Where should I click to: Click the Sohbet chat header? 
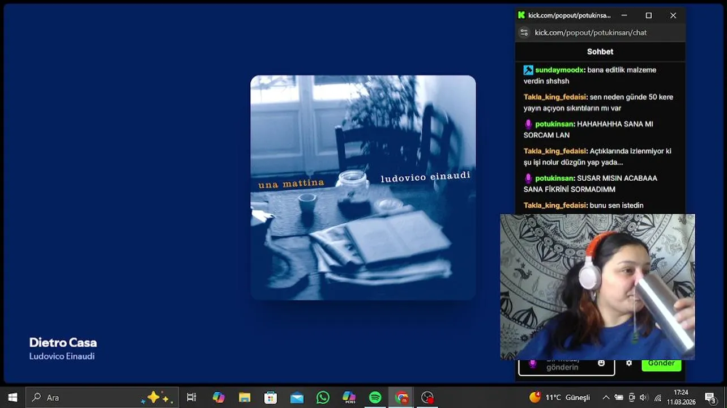(600, 52)
